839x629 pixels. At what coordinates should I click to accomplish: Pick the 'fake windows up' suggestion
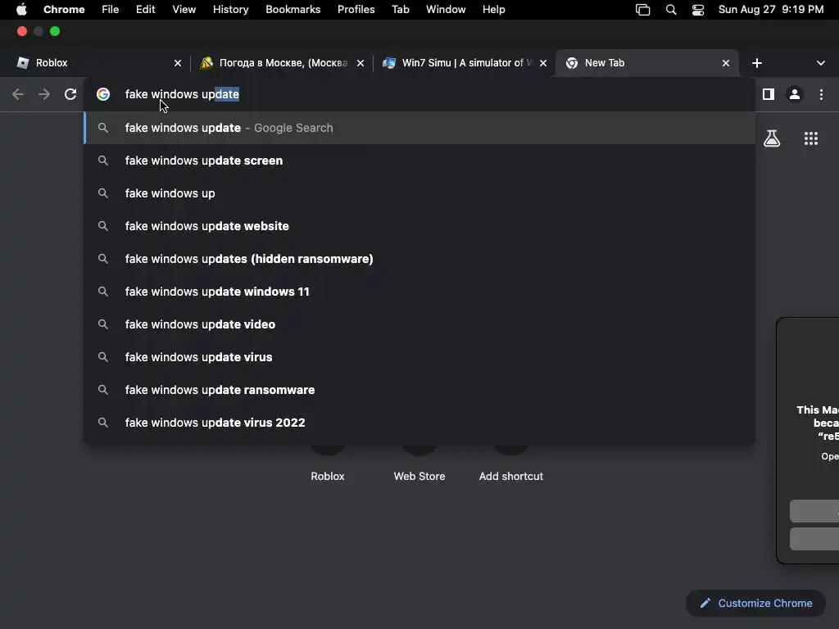(x=419, y=193)
